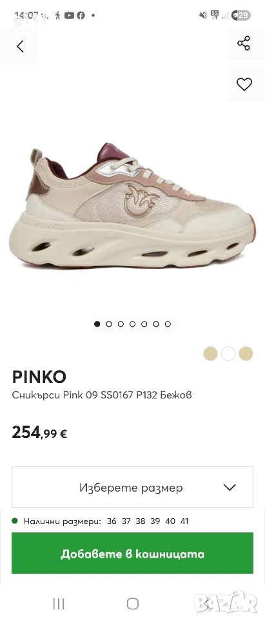265x621 pixels.
Task: Pick available size 41
Action: (184, 521)
